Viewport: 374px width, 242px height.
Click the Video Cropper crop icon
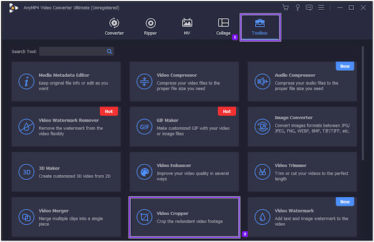(x=145, y=217)
